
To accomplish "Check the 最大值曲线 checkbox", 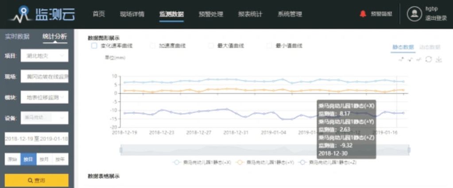I will pyautogui.click(x=211, y=45).
